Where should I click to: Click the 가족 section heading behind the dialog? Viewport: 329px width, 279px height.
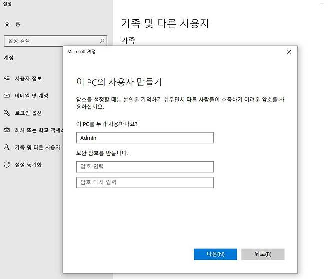pyautogui.click(x=128, y=40)
